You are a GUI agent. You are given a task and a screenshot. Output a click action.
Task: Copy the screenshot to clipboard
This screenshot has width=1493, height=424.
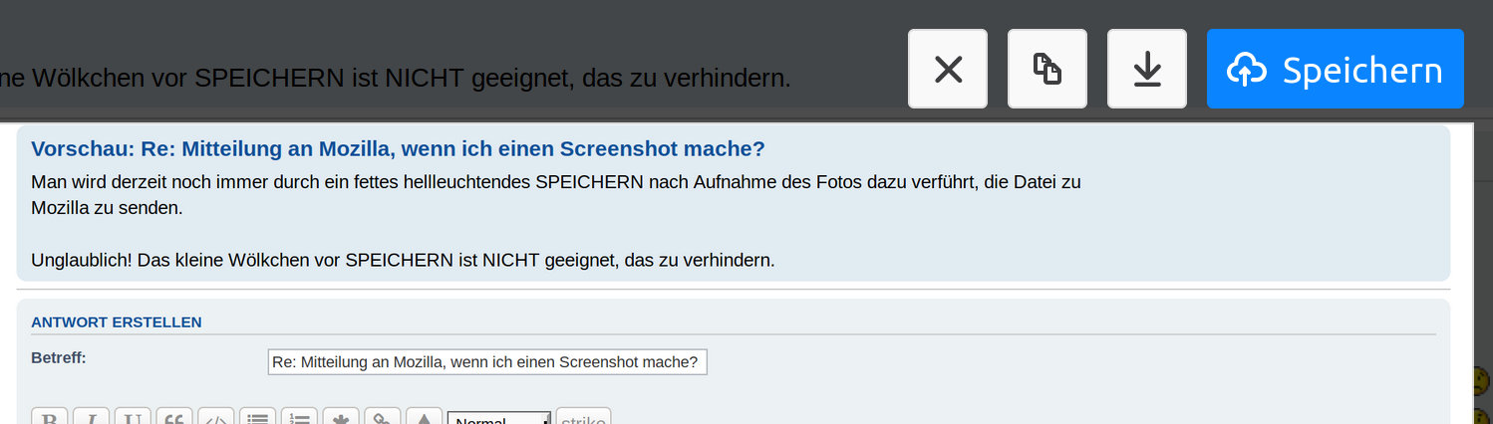pyautogui.click(x=1047, y=69)
